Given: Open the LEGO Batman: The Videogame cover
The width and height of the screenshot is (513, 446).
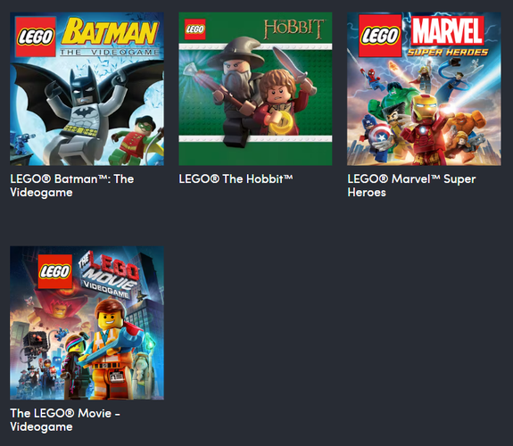Looking at the screenshot, I should [87, 88].
